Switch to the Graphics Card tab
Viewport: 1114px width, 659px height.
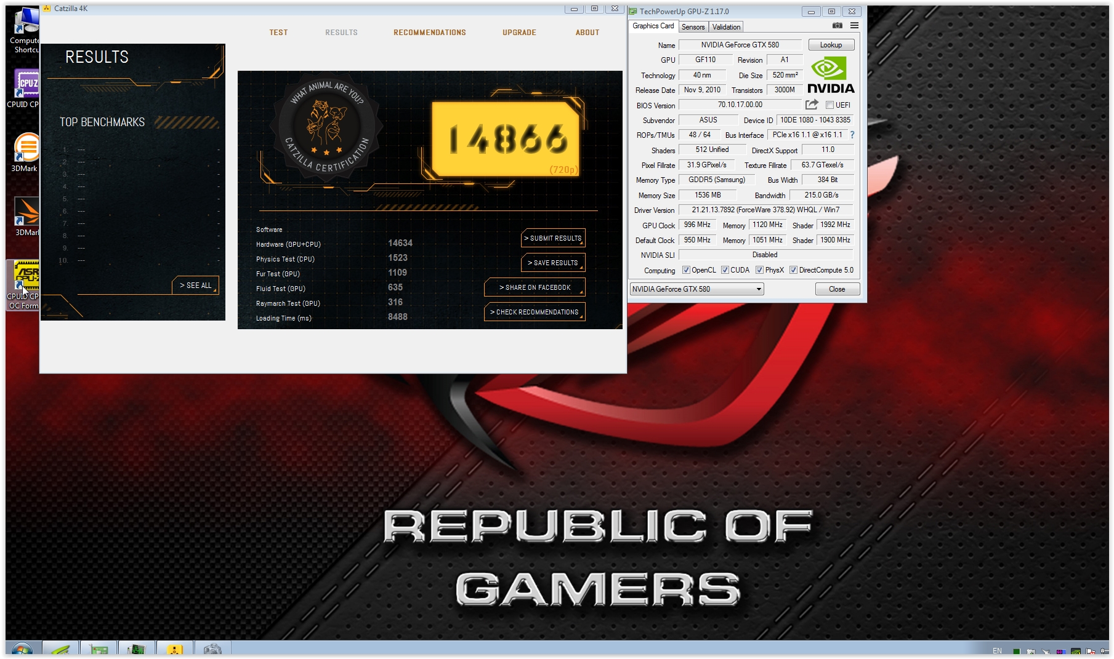click(x=653, y=26)
